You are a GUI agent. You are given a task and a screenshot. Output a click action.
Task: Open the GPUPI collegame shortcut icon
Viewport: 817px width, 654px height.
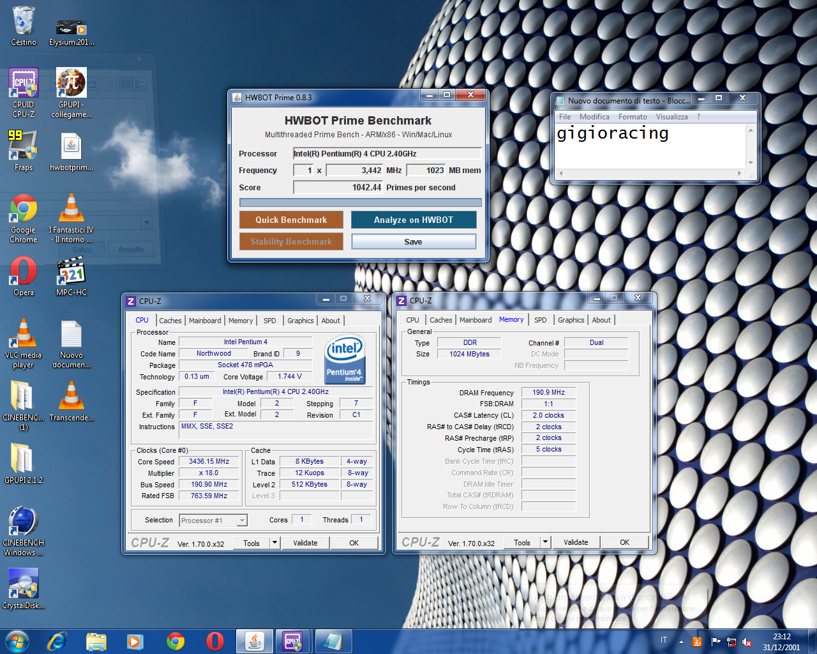click(x=71, y=93)
